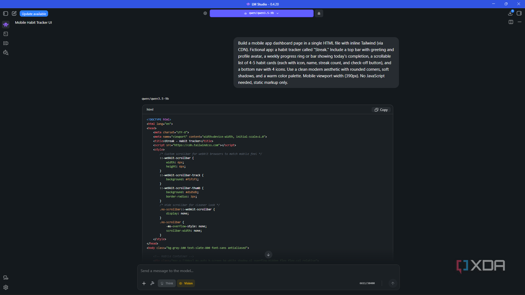Open model settings gear beside the model selector

[x=205, y=13]
